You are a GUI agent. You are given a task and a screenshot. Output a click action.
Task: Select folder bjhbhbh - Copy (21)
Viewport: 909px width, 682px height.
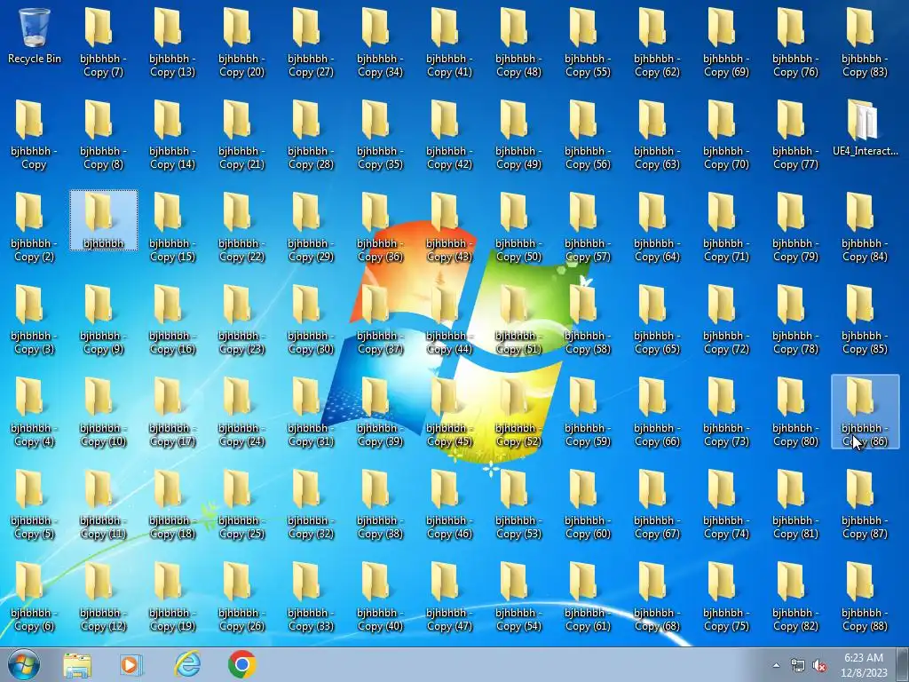(x=241, y=135)
